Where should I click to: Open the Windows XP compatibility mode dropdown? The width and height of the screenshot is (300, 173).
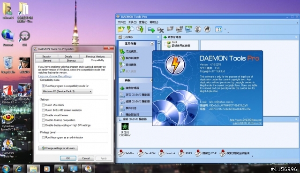(x=67, y=91)
